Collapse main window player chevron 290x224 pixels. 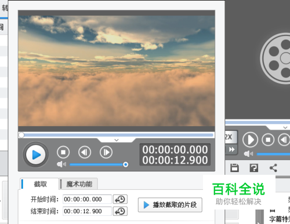285,127
